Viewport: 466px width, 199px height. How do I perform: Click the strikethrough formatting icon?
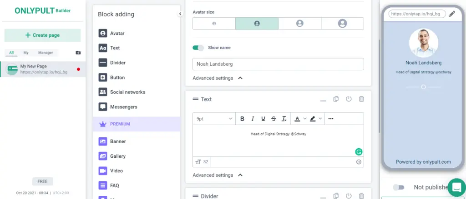tap(274, 119)
